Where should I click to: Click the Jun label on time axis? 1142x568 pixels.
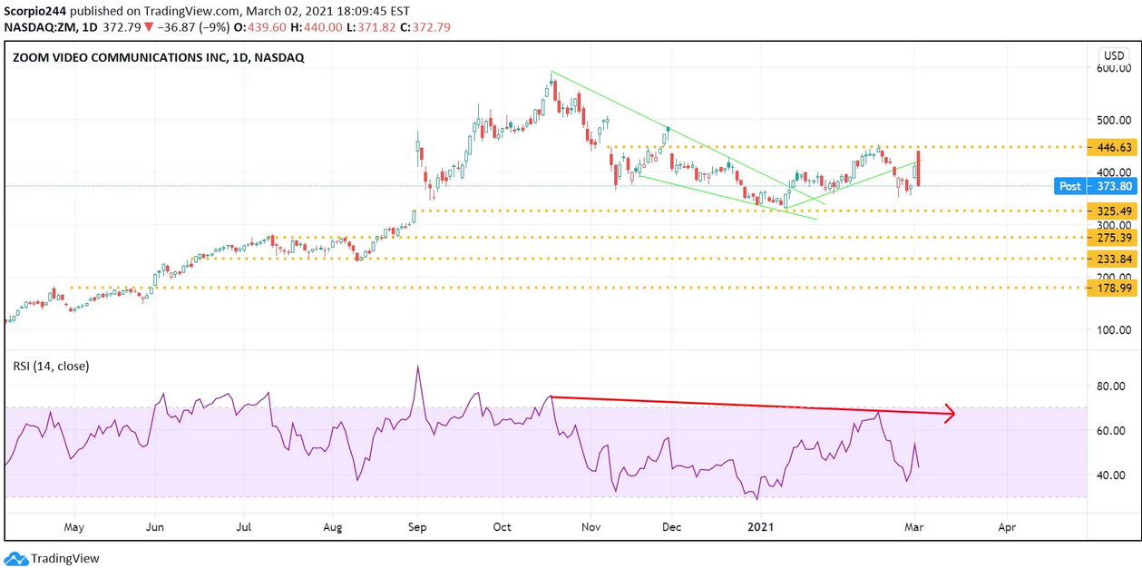pyautogui.click(x=155, y=526)
